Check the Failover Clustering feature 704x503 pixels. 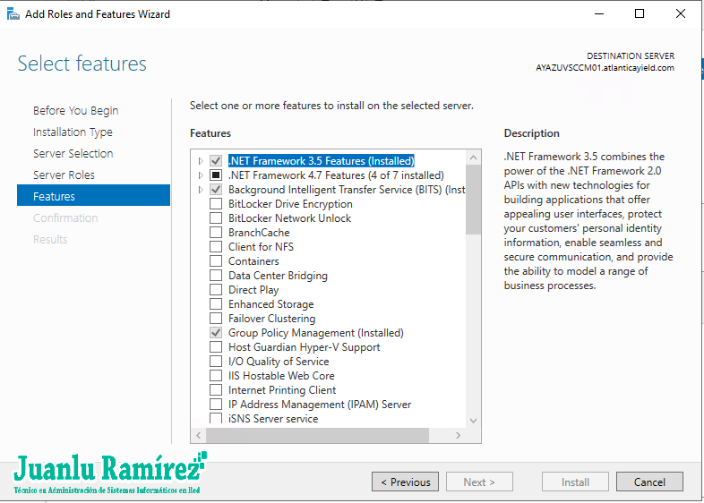click(x=216, y=319)
